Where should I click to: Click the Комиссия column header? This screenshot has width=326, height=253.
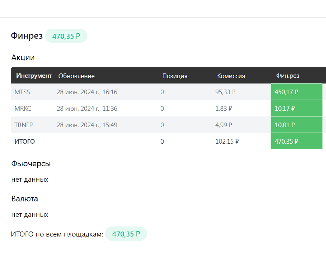(231, 76)
